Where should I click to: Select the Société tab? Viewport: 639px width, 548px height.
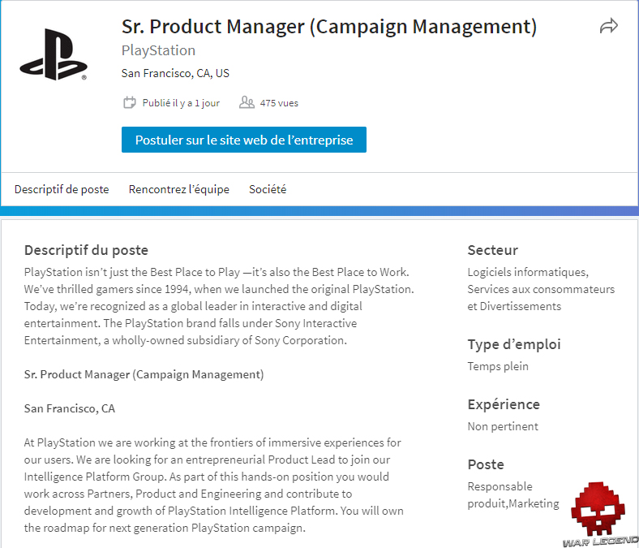pos(268,189)
